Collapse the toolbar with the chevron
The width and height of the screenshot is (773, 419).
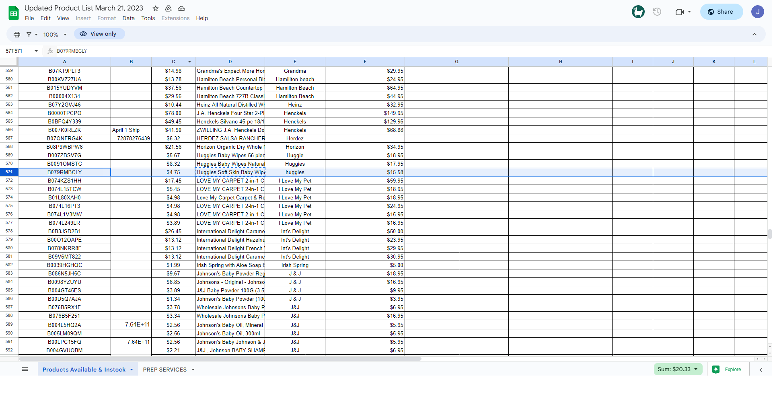pyautogui.click(x=754, y=35)
